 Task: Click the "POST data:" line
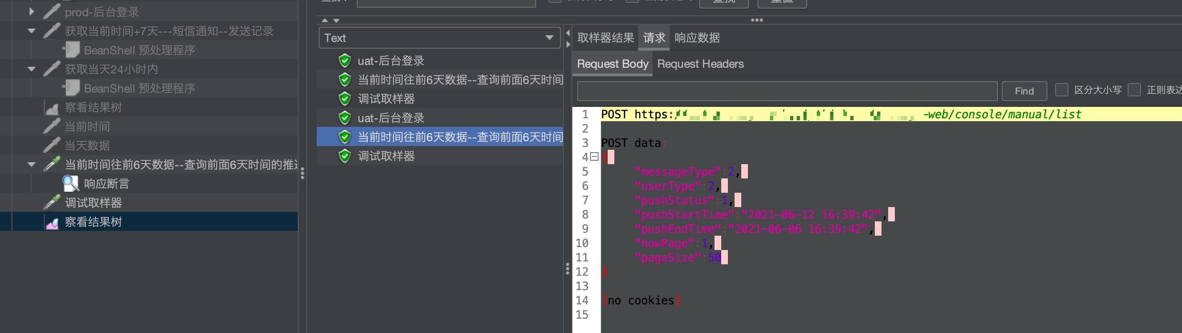click(634, 143)
